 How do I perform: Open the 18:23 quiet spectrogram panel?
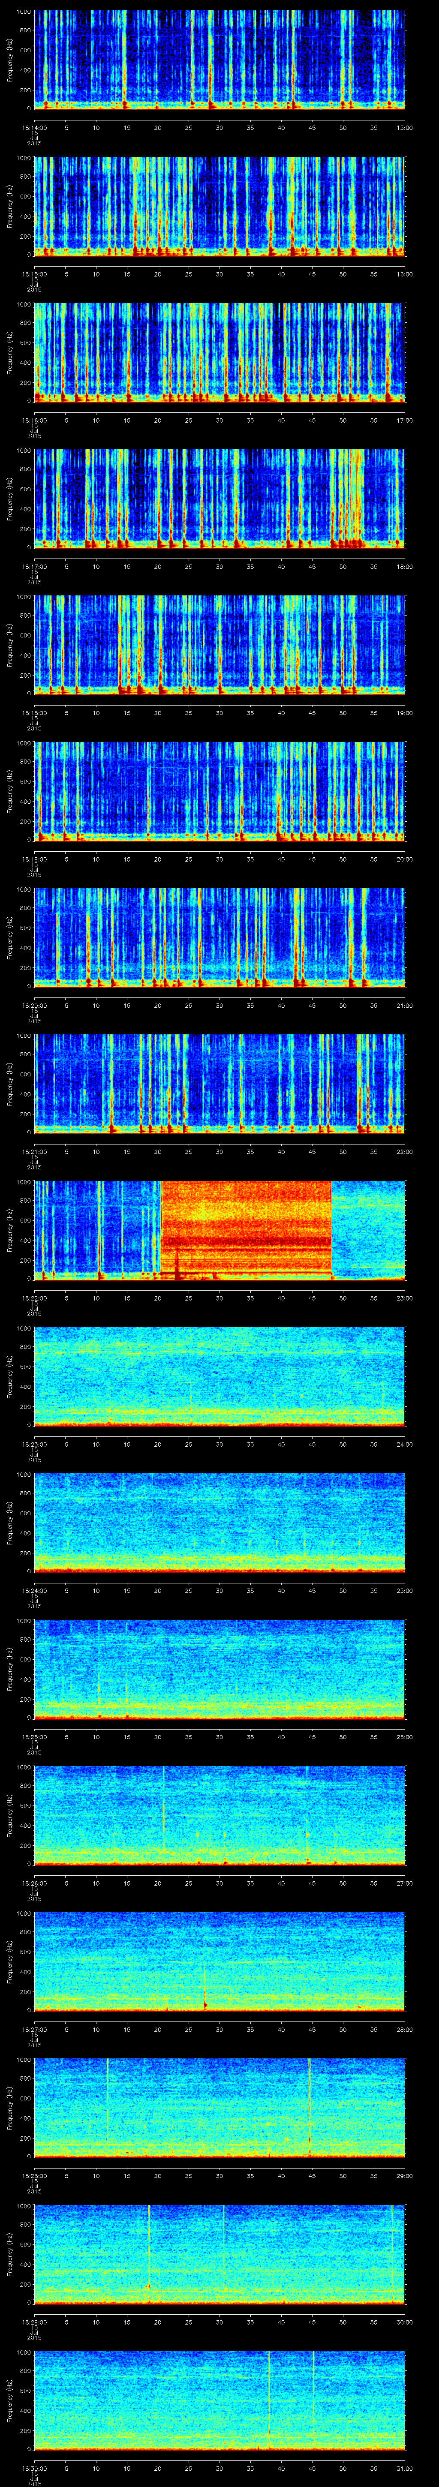click(219, 1374)
